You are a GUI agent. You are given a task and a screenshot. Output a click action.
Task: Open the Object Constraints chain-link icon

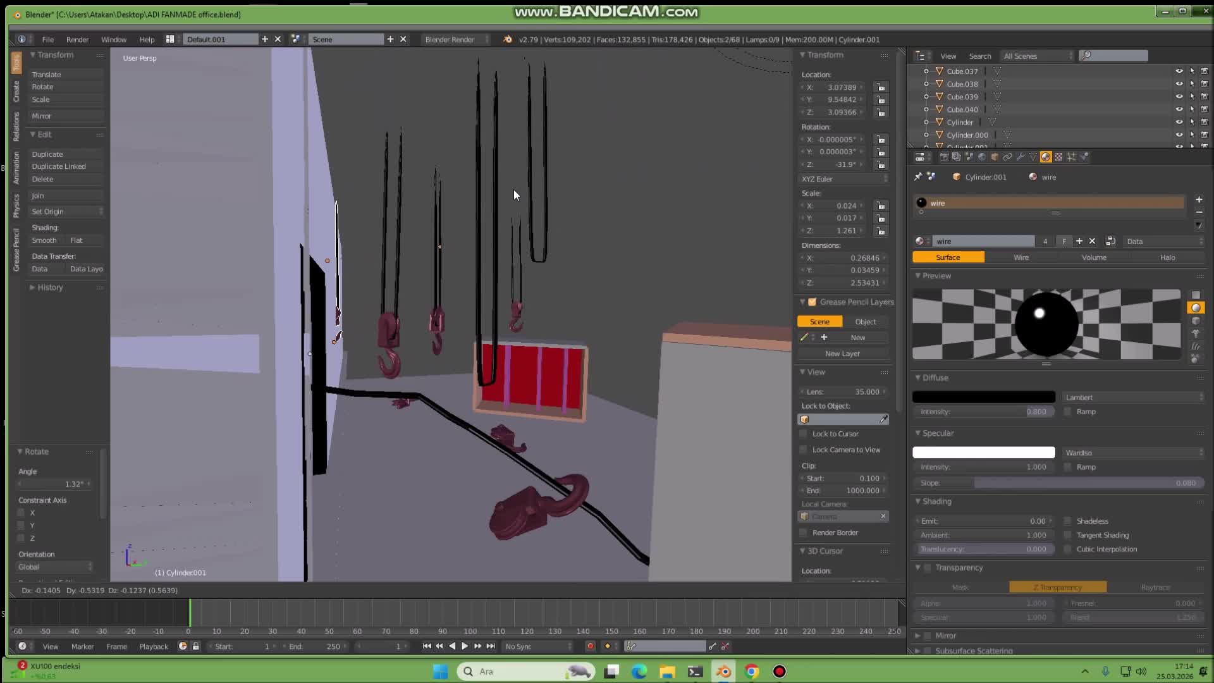[1008, 157]
